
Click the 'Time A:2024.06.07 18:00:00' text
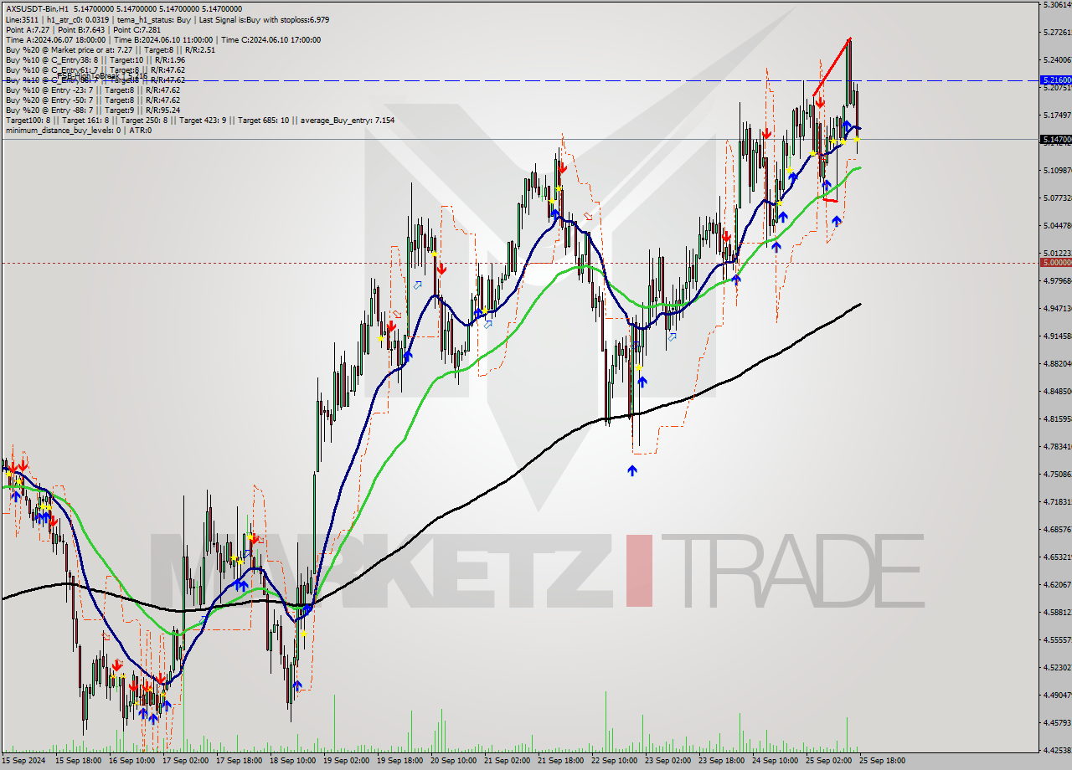(55, 39)
